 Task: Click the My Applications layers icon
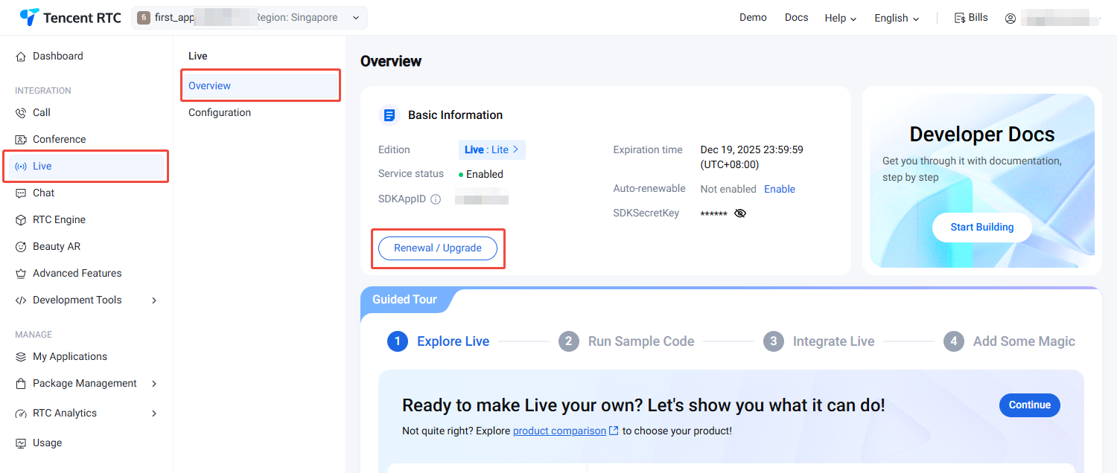[21, 356]
